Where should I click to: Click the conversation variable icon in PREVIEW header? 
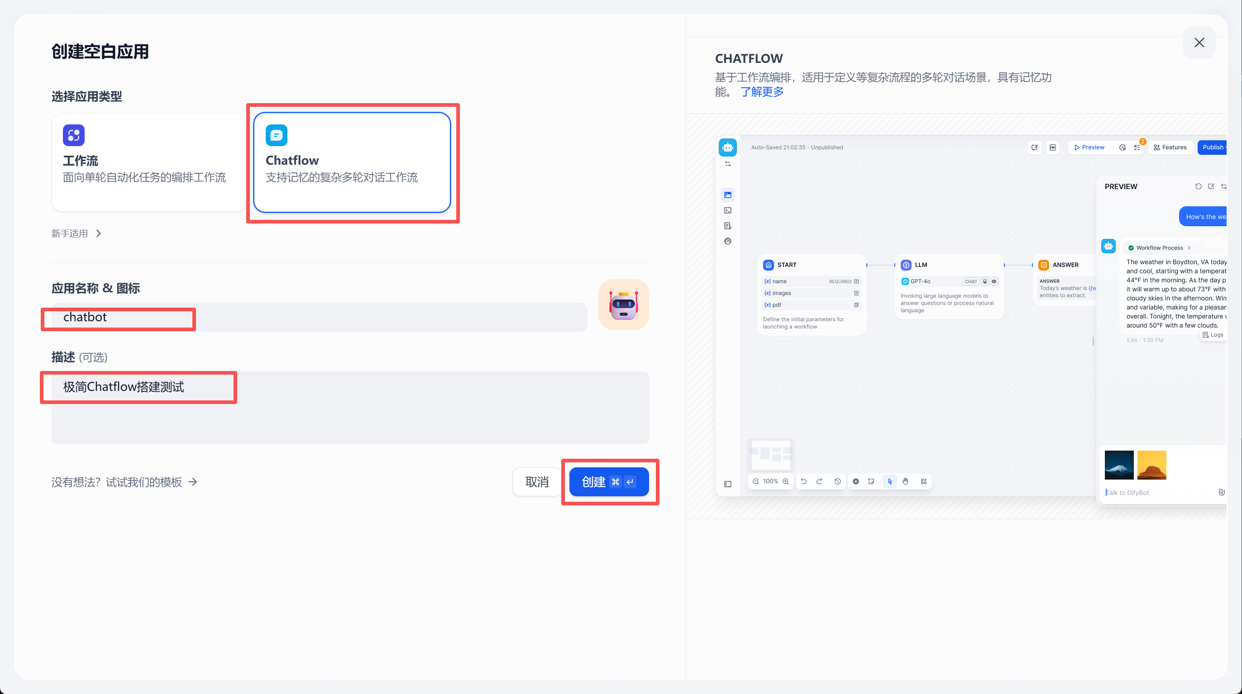click(1211, 186)
